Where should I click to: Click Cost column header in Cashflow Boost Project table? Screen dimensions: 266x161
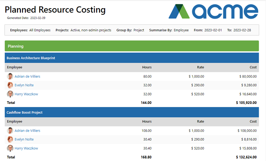253,121
